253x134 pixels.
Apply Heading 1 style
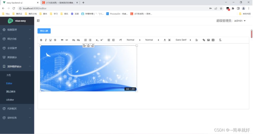pos(74,40)
